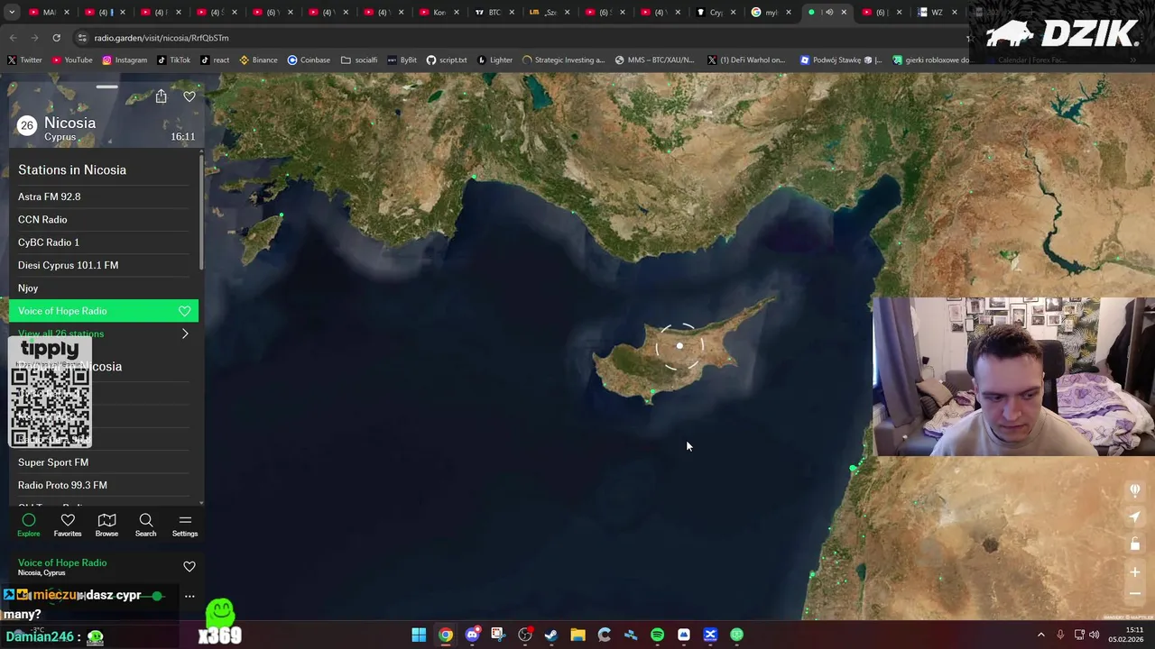Favorite Nicosia with the heart icon
The width and height of the screenshot is (1155, 649).
[x=189, y=96]
